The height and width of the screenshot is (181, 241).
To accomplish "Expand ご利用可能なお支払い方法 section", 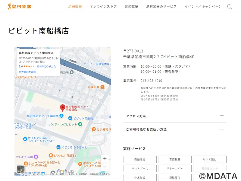I will coord(175,129).
